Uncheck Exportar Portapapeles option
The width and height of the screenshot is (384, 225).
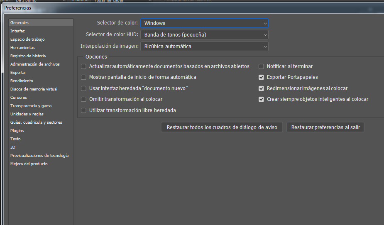coord(261,77)
